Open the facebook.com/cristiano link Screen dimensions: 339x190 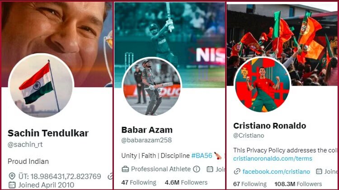pyautogui.click(x=276, y=171)
